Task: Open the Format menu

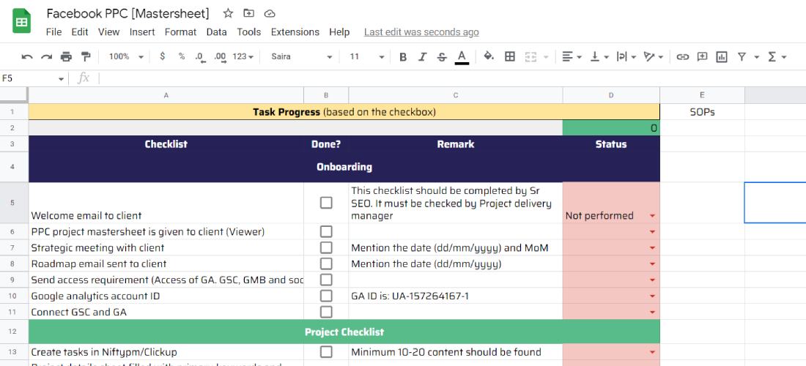Action: (180, 31)
